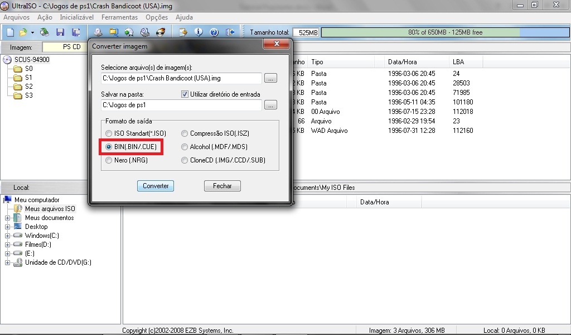Expand the Meus documentos tree node
This screenshot has height=335, width=571.
coord(8,218)
